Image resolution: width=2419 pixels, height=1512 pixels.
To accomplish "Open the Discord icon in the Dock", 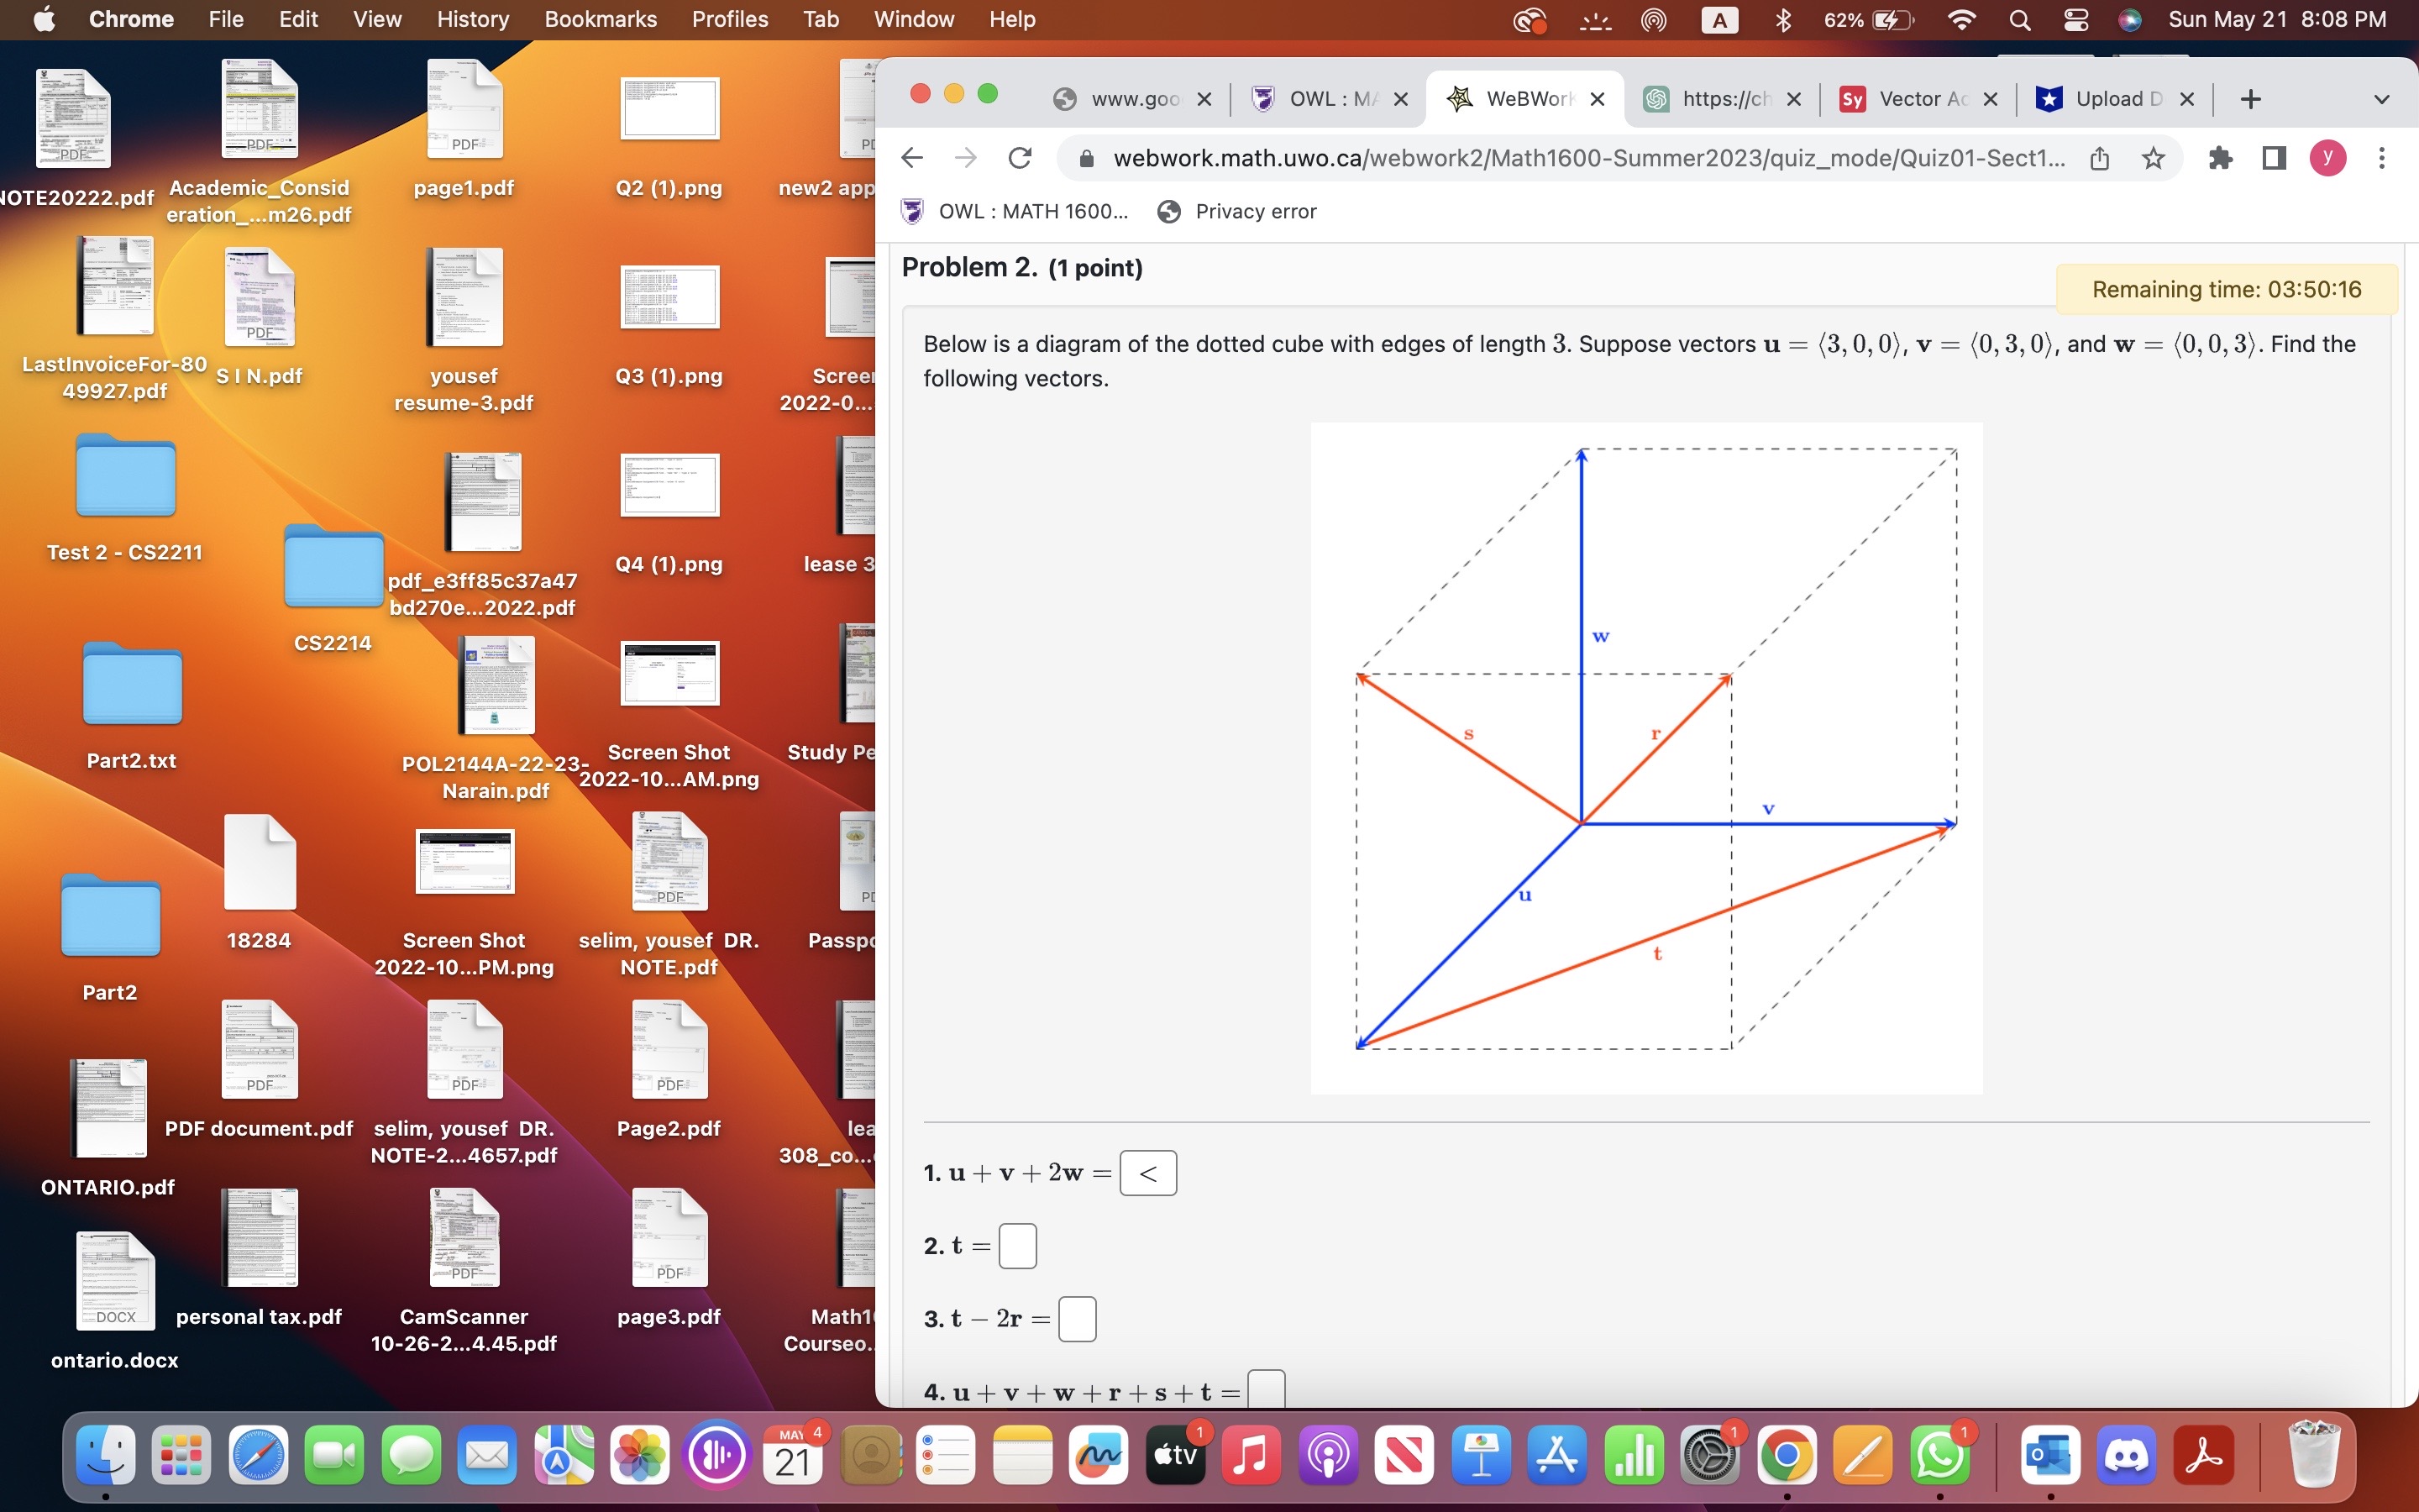I will (x=2126, y=1455).
